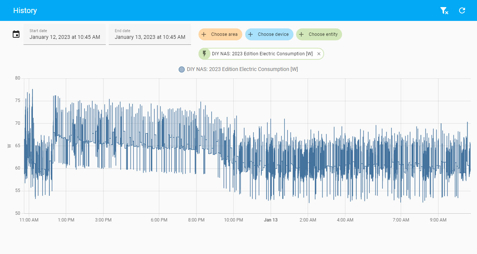
Task: Click the Jan 13 date axis label
Action: tap(271, 220)
